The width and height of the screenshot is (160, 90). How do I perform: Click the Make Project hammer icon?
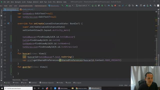pyautogui.click(x=62, y=5)
